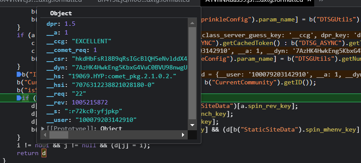This screenshot has width=361, height=163.
Task: Click the horizontal scrollbar left arrow
Action: pyautogui.click(x=45, y=135)
